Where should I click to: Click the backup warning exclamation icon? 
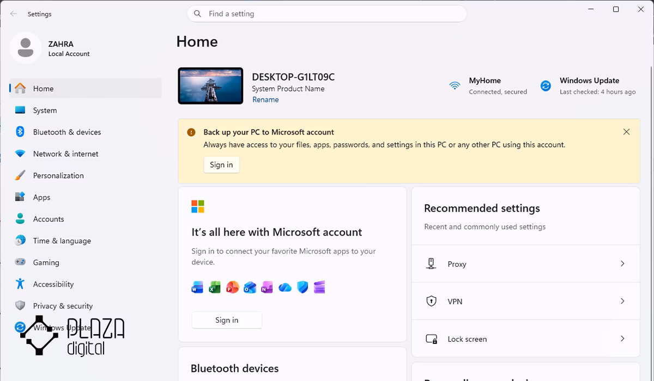(x=191, y=132)
